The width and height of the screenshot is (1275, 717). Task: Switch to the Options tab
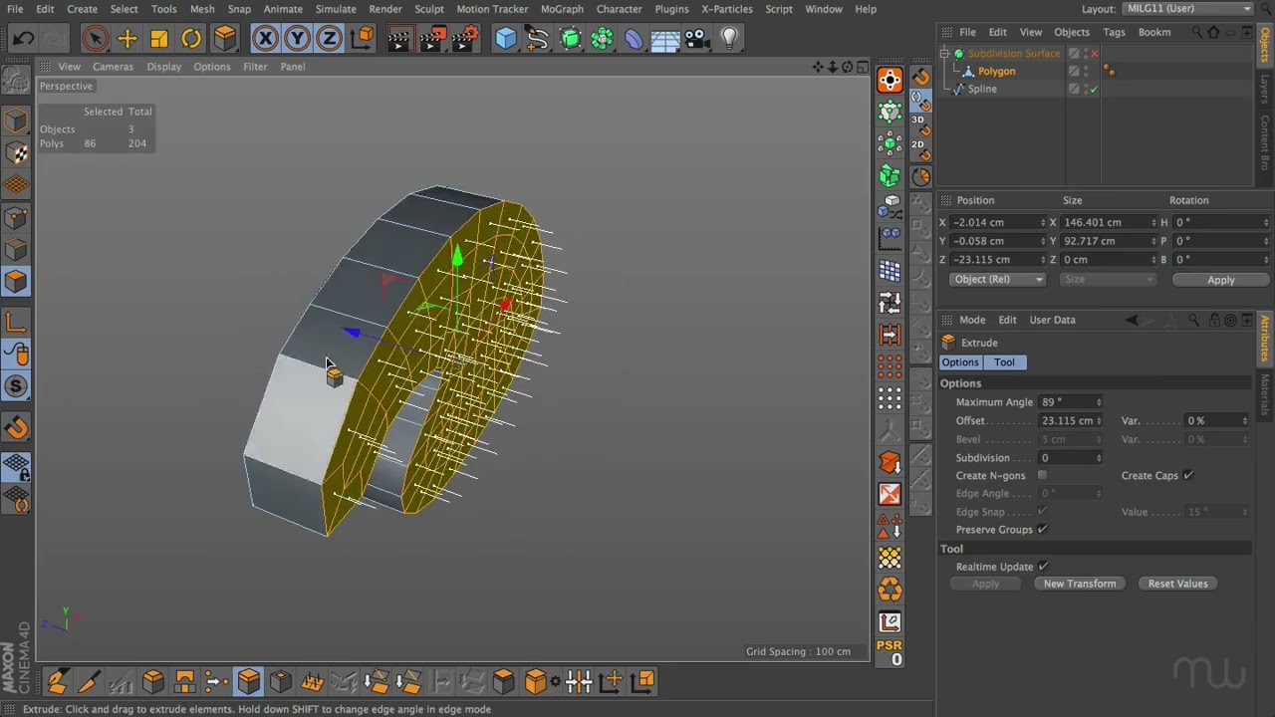tap(960, 362)
